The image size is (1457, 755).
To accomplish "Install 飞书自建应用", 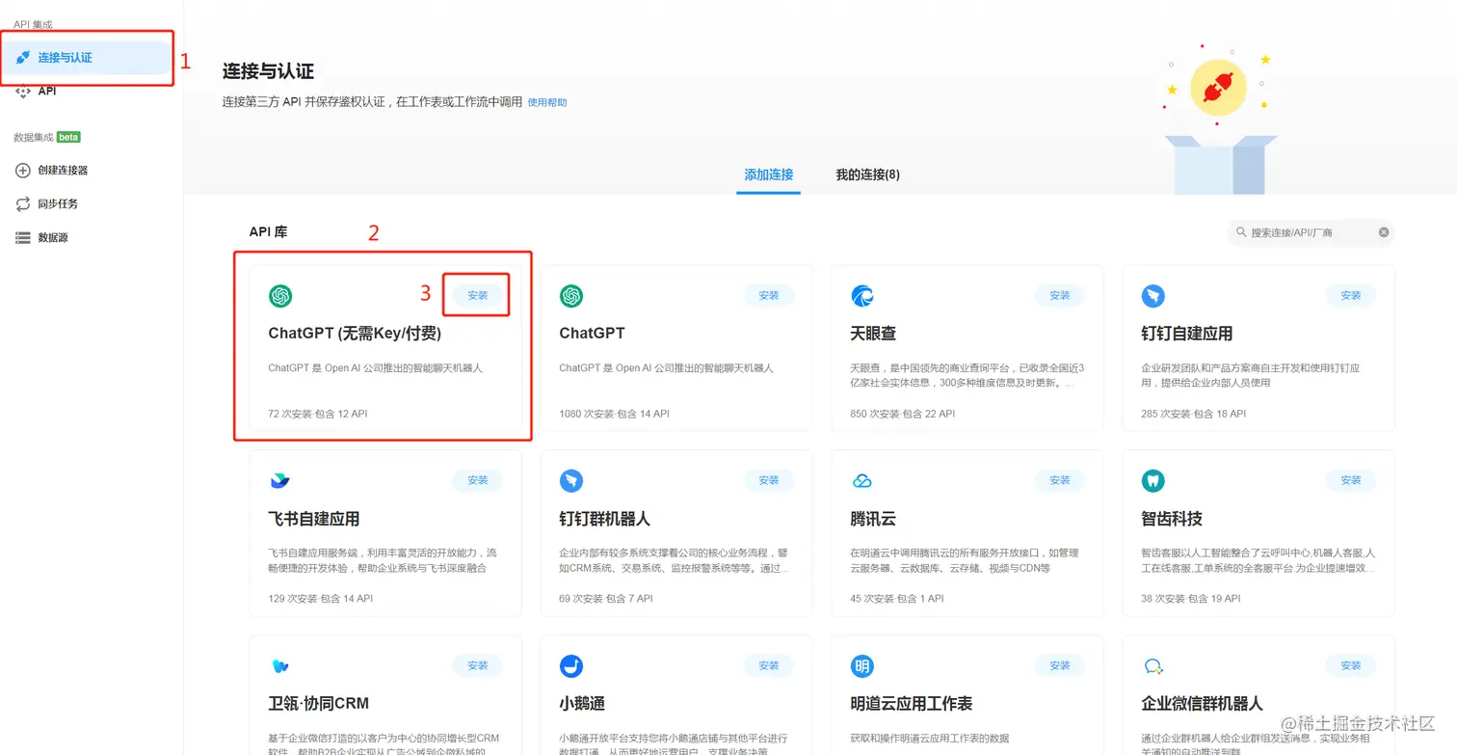I will (478, 480).
